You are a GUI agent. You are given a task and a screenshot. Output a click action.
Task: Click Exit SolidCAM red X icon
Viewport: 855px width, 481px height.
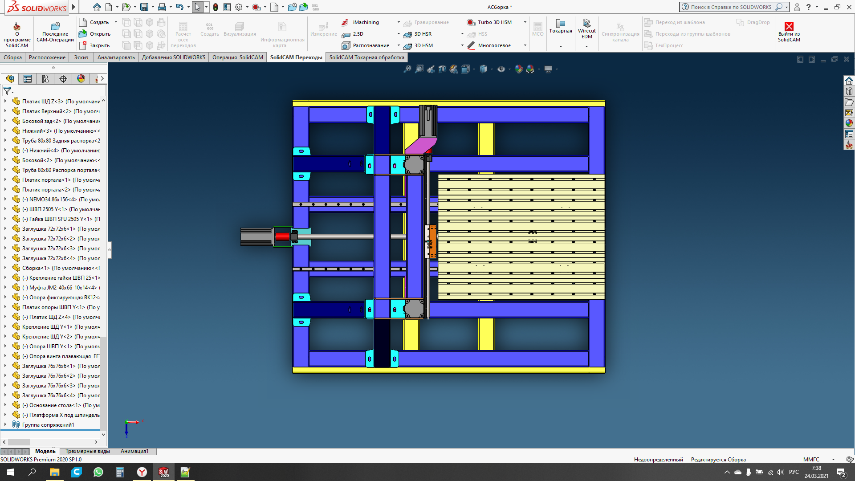click(x=789, y=26)
